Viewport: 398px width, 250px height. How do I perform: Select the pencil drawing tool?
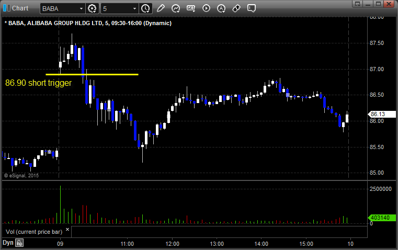click(x=161, y=8)
